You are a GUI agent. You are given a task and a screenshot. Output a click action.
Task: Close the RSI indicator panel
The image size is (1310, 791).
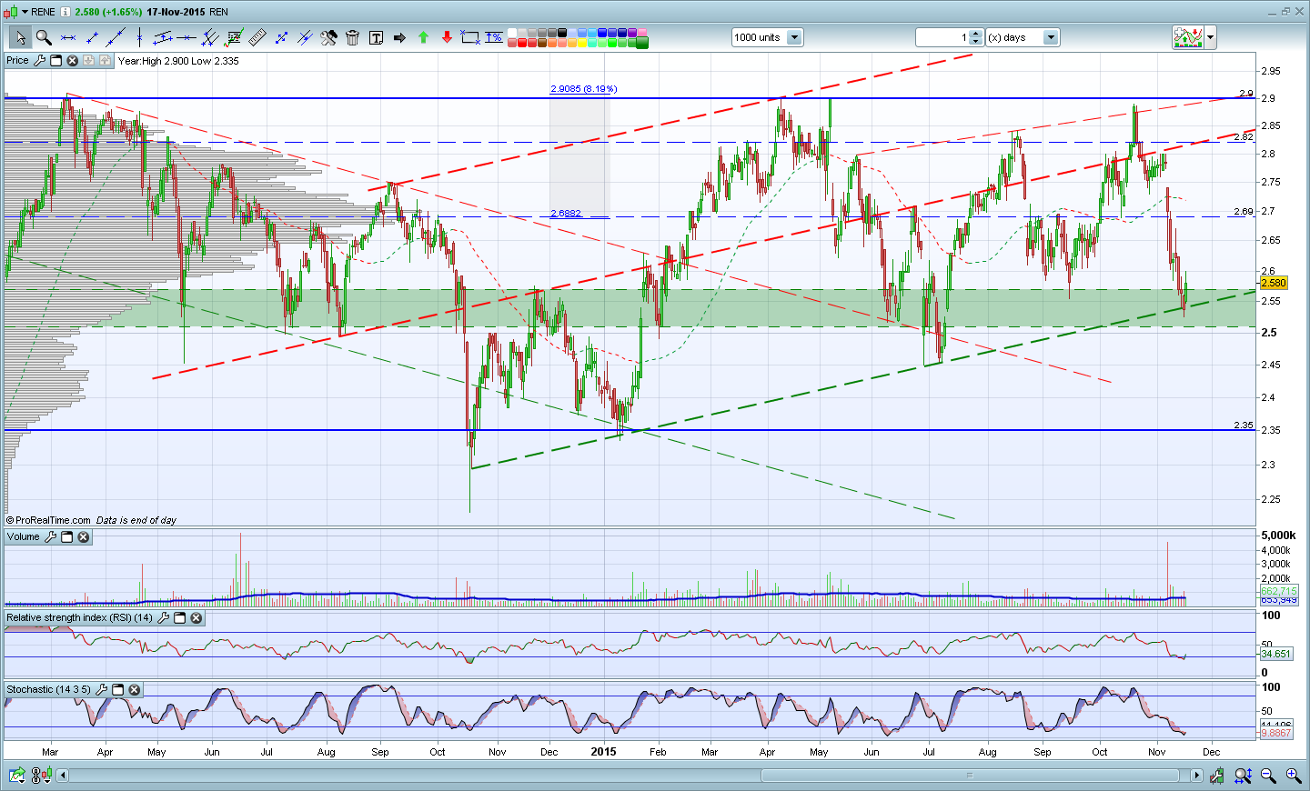point(196,618)
